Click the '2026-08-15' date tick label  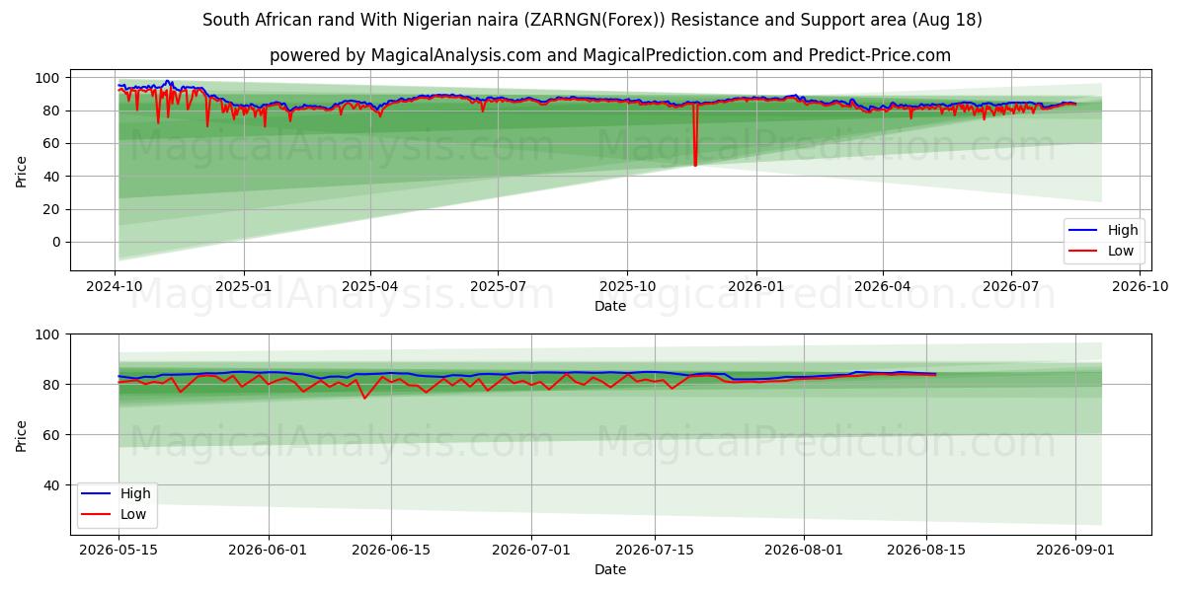point(926,550)
